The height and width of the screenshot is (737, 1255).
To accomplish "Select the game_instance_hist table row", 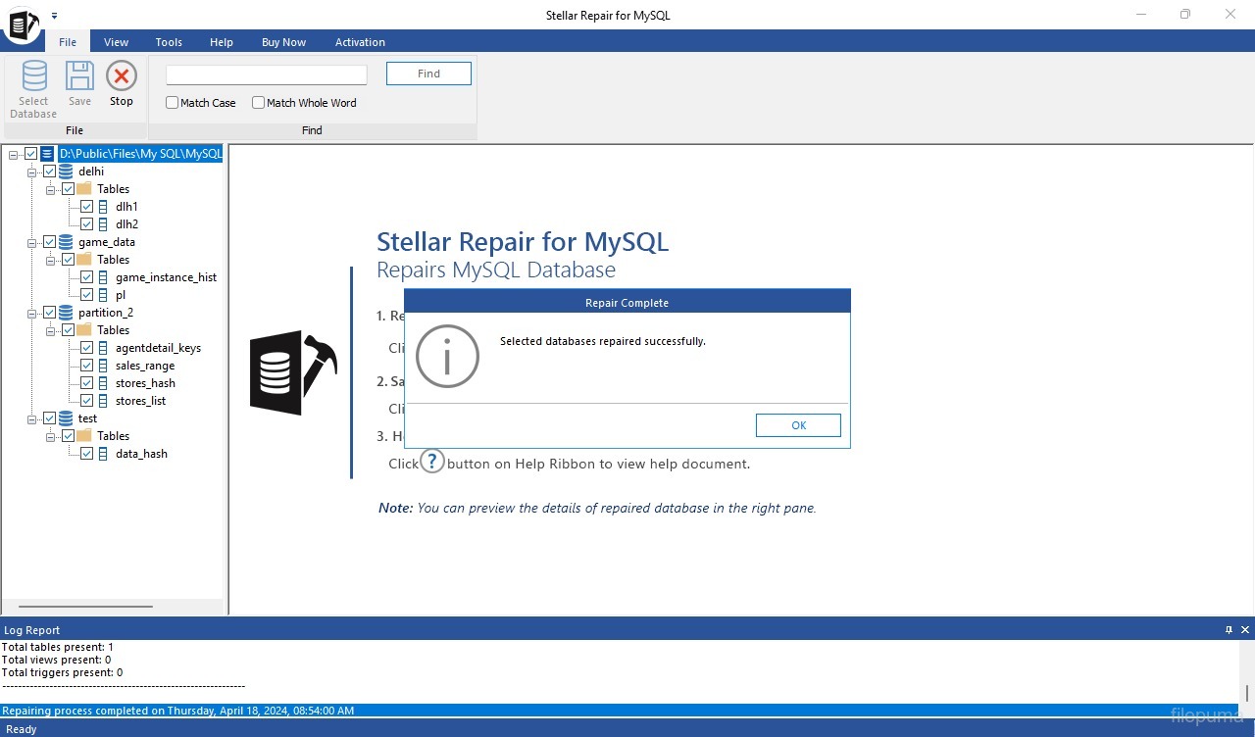I will coord(166,277).
